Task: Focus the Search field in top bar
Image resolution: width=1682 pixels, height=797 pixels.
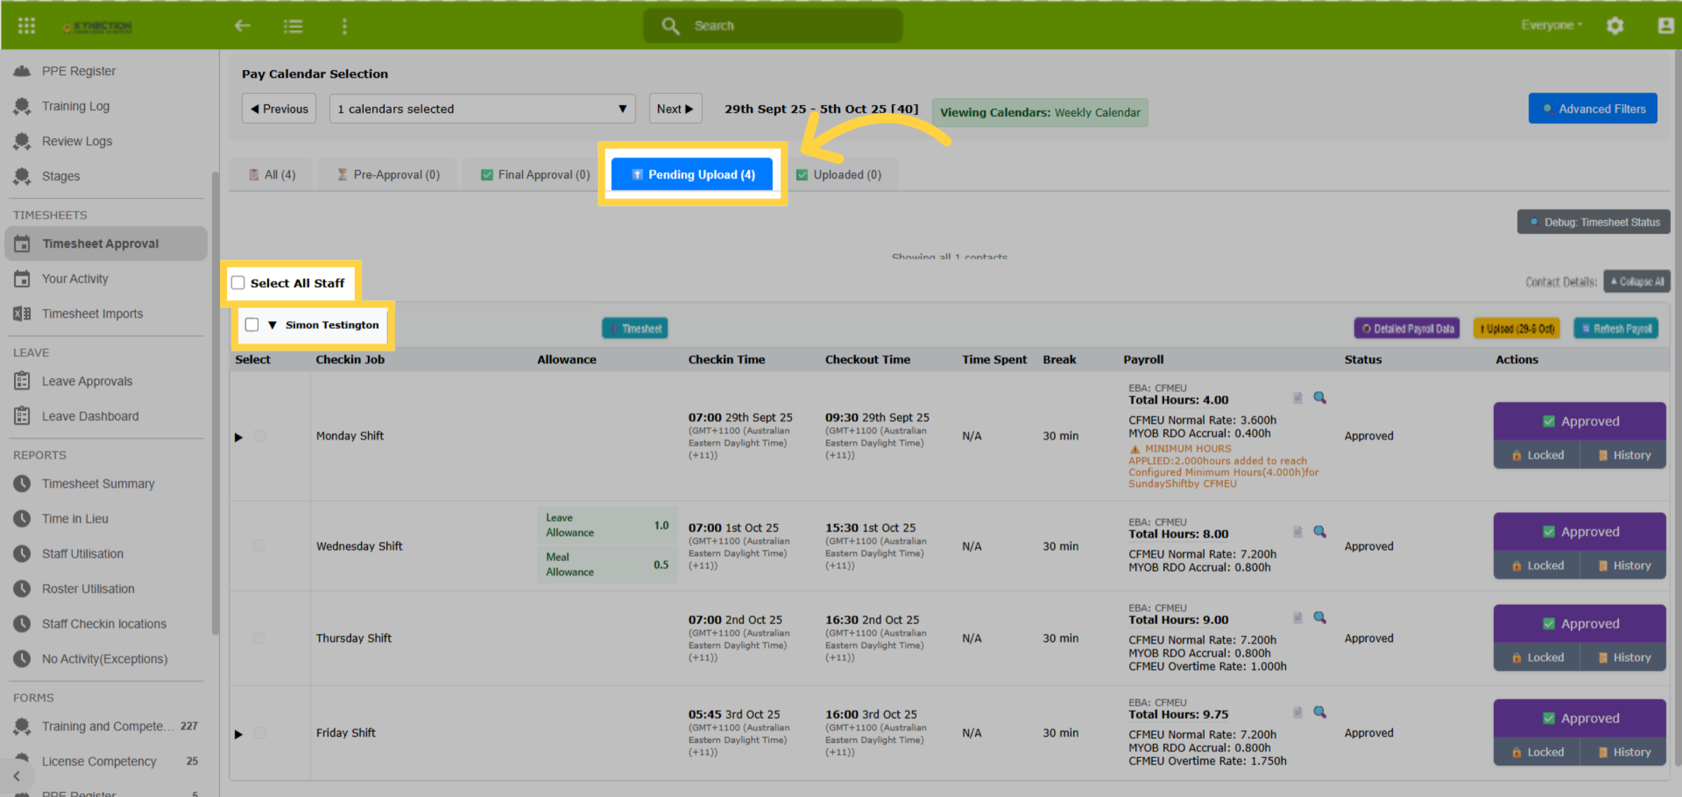Action: pyautogui.click(x=773, y=26)
